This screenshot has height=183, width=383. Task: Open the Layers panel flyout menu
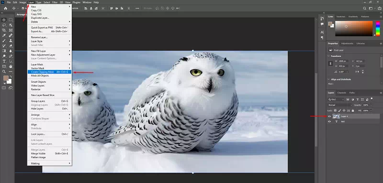[381, 93]
